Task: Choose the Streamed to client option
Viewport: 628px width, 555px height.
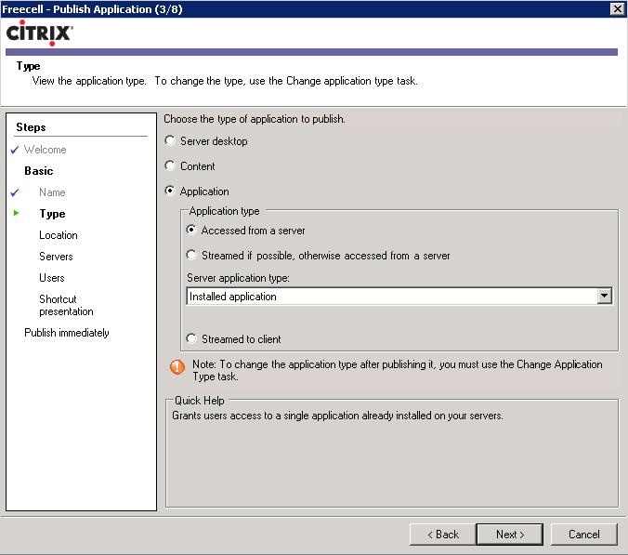Action: point(191,338)
